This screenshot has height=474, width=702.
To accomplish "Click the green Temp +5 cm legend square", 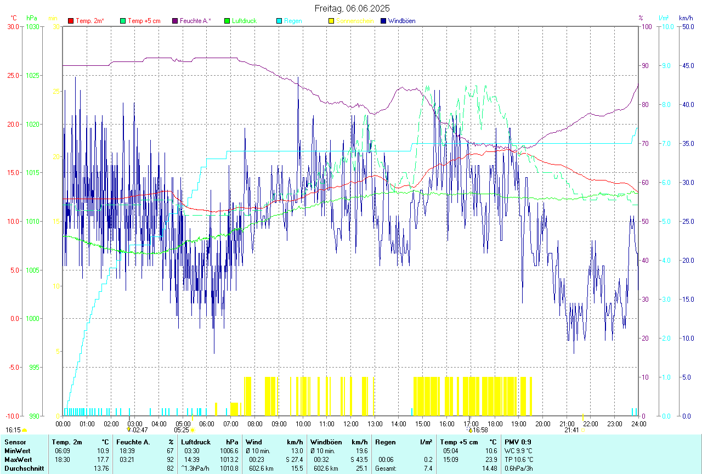I will [x=123, y=21].
